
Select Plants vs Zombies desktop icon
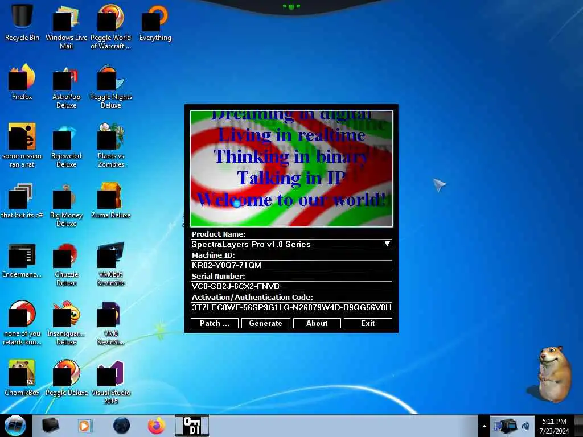pos(111,145)
